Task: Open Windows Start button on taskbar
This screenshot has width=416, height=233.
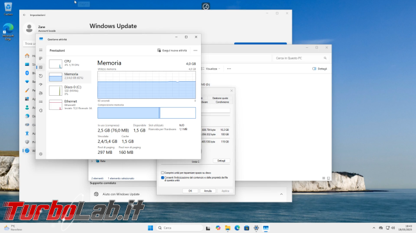Action: [150, 228]
